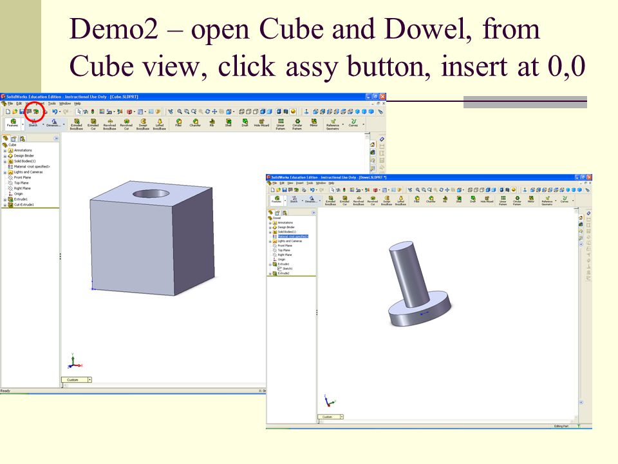This screenshot has height=464, width=618.
Task: Click Sketch button in Dowel window
Action: click(294, 199)
